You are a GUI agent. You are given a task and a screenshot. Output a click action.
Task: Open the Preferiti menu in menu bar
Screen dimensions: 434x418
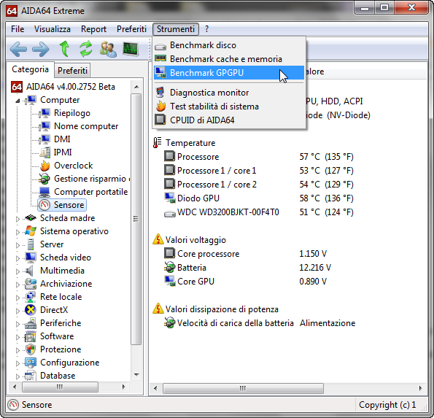[x=131, y=29]
